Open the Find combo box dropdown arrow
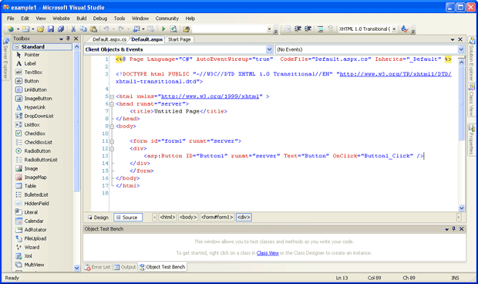 [269, 29]
